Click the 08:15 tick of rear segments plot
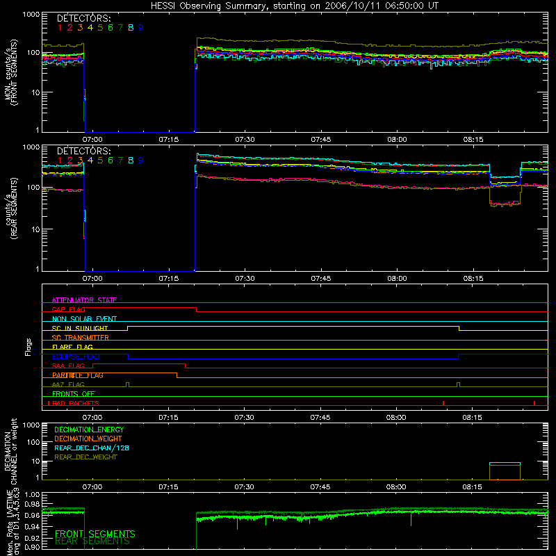 point(473,279)
